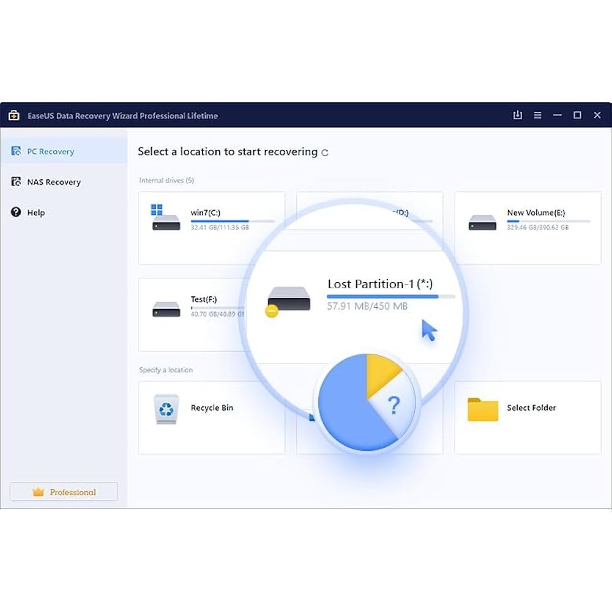
Task: Click the Recycle Bin icon
Action: click(166, 409)
